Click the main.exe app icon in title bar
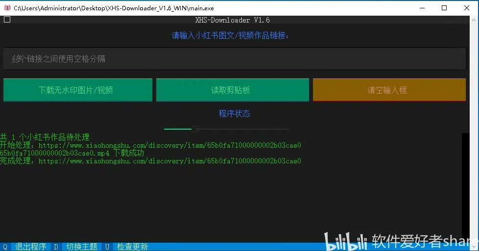479x251 pixels. [x=7, y=8]
